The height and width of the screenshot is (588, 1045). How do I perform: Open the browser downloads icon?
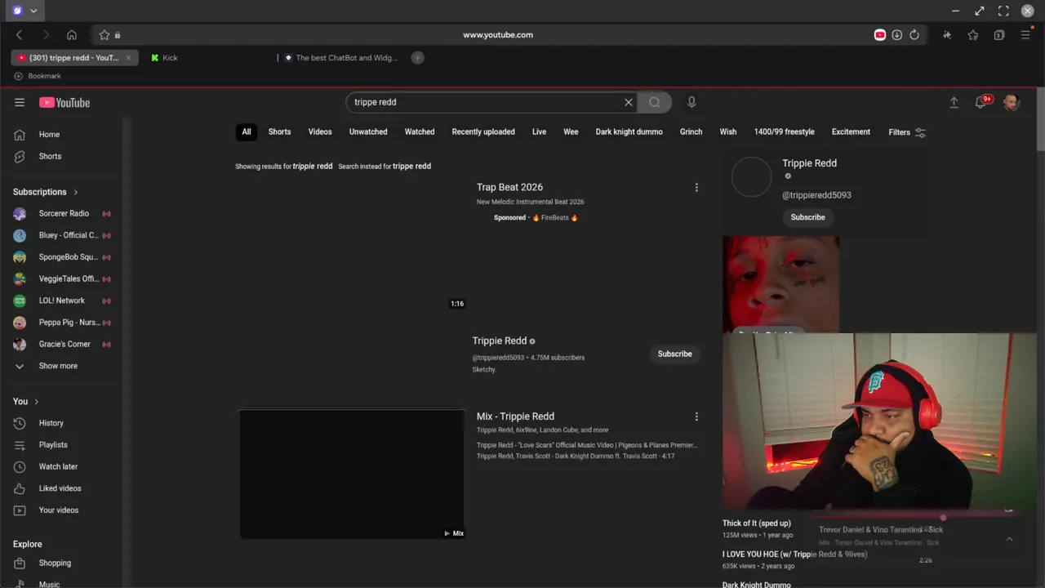pos(896,35)
